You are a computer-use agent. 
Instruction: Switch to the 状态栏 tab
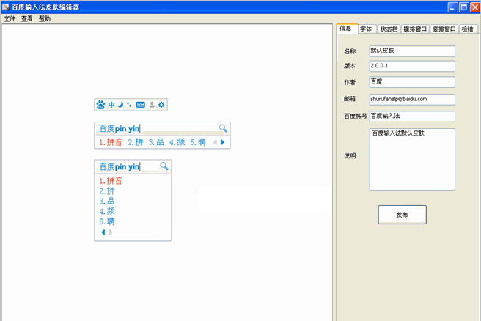click(388, 30)
